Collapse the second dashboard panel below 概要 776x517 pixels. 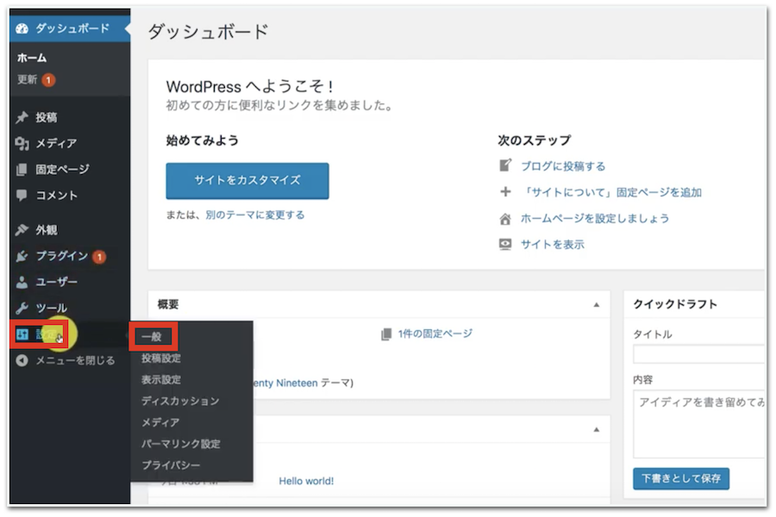tap(596, 429)
